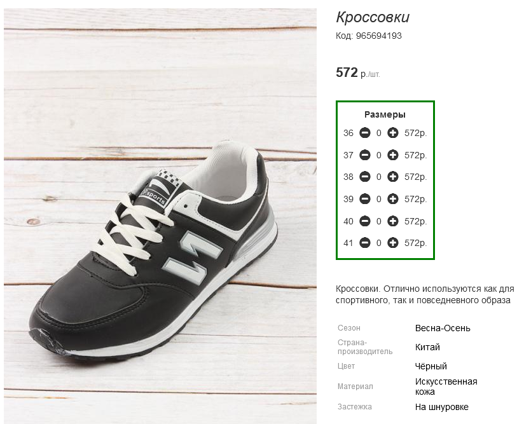The image size is (524, 424).
Task: Click the Размеры heading
Action: [385, 114]
